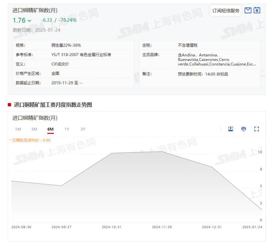Switch chart range to 1Y

(x=67, y=129)
